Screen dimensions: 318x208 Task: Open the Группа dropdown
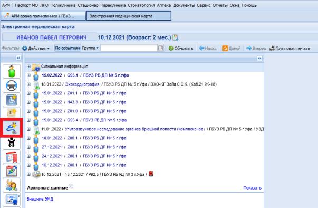click(x=90, y=48)
